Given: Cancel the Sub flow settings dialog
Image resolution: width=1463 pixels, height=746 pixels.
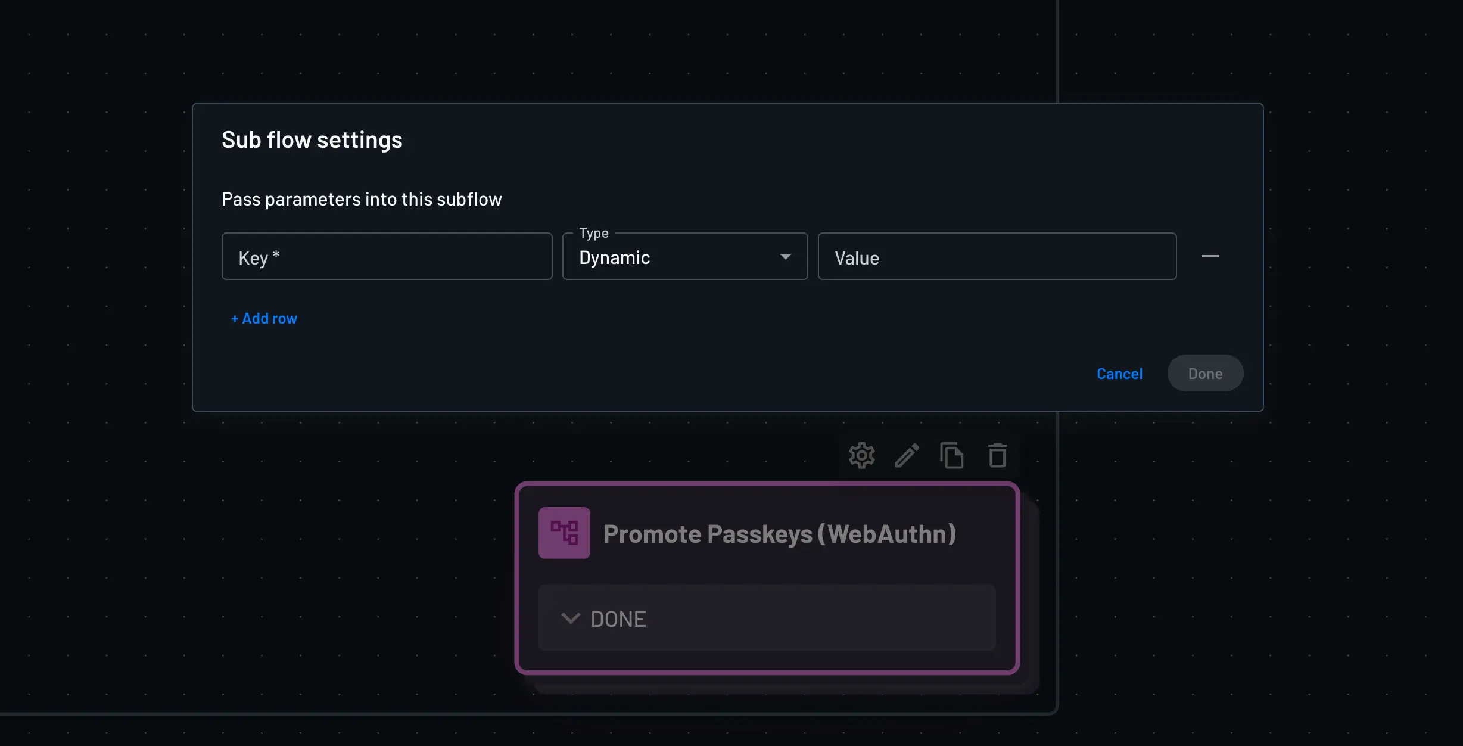Looking at the screenshot, I should coord(1119,374).
